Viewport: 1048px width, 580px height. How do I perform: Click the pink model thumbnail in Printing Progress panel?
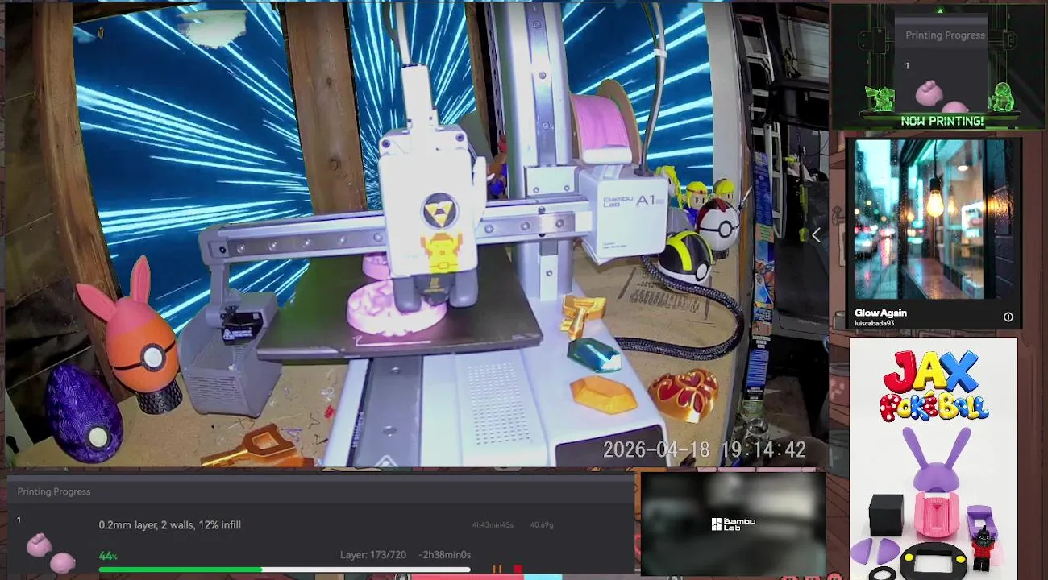(x=50, y=553)
